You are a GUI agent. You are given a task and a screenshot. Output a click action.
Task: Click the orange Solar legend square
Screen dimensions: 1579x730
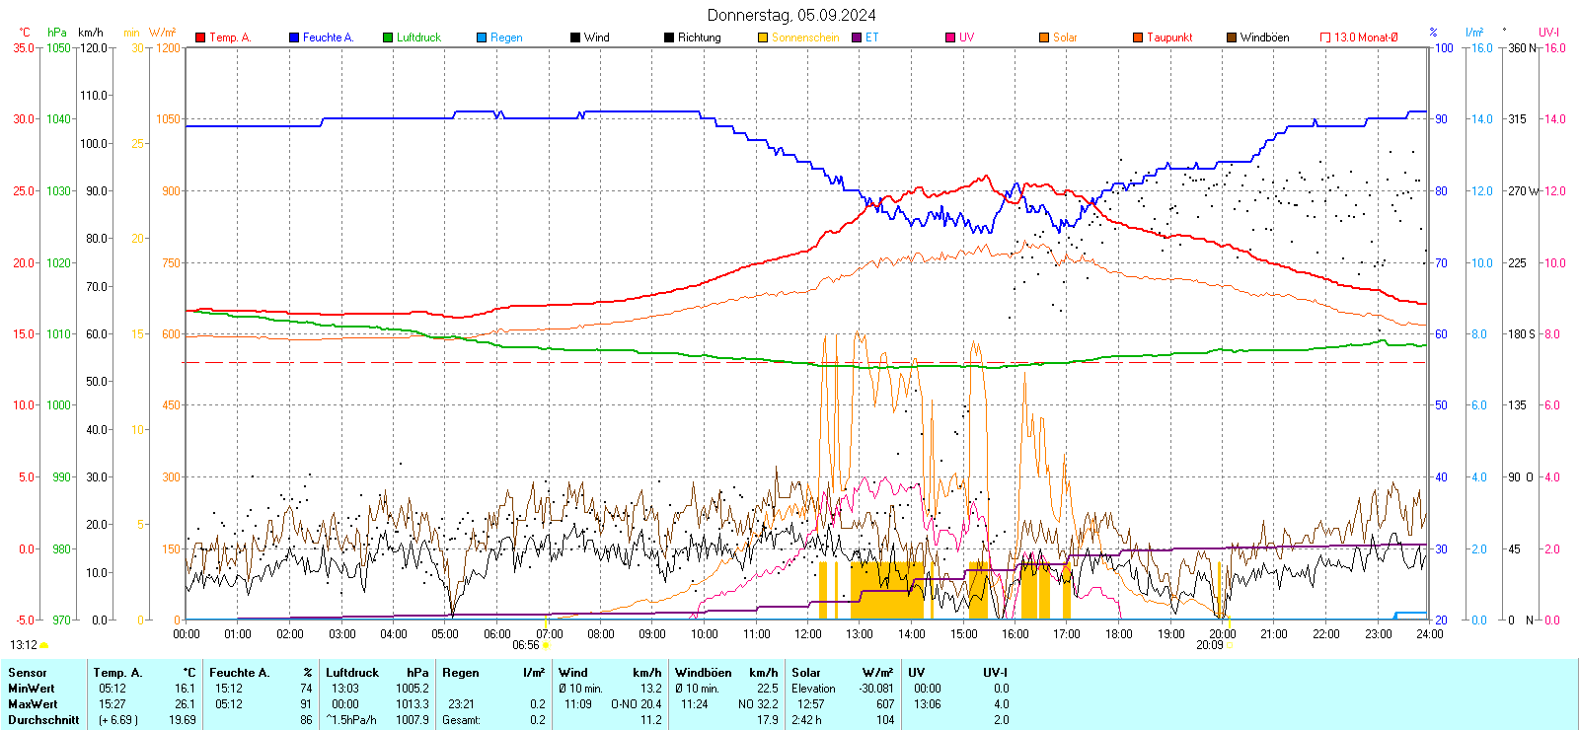pyautogui.click(x=1044, y=37)
